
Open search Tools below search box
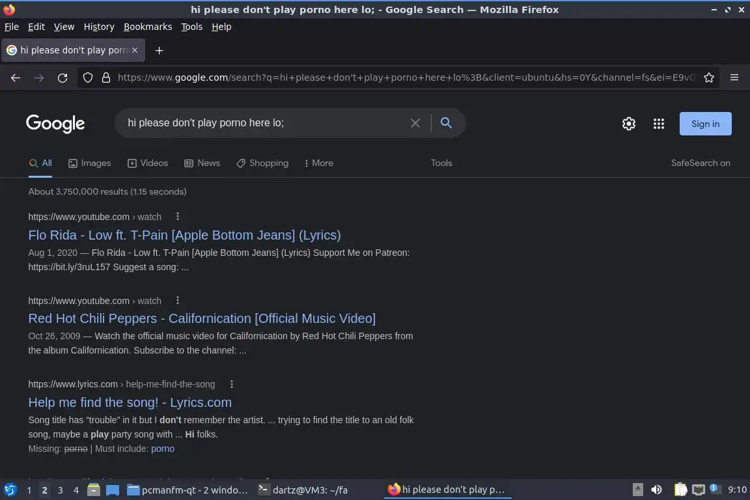[x=441, y=163]
